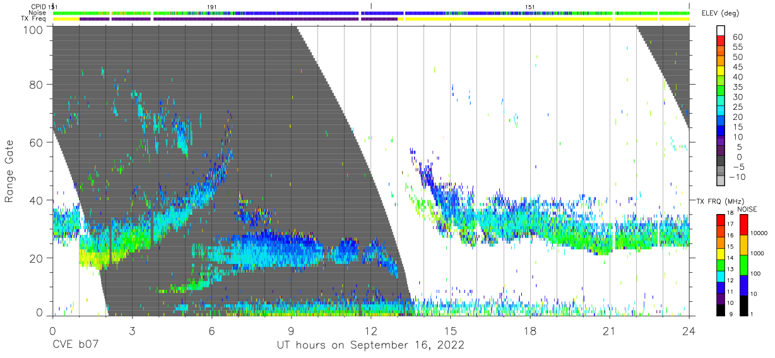The height and width of the screenshot is (358, 775).
Task: Click the '55' label in the ELEV legend
Action: (737, 47)
